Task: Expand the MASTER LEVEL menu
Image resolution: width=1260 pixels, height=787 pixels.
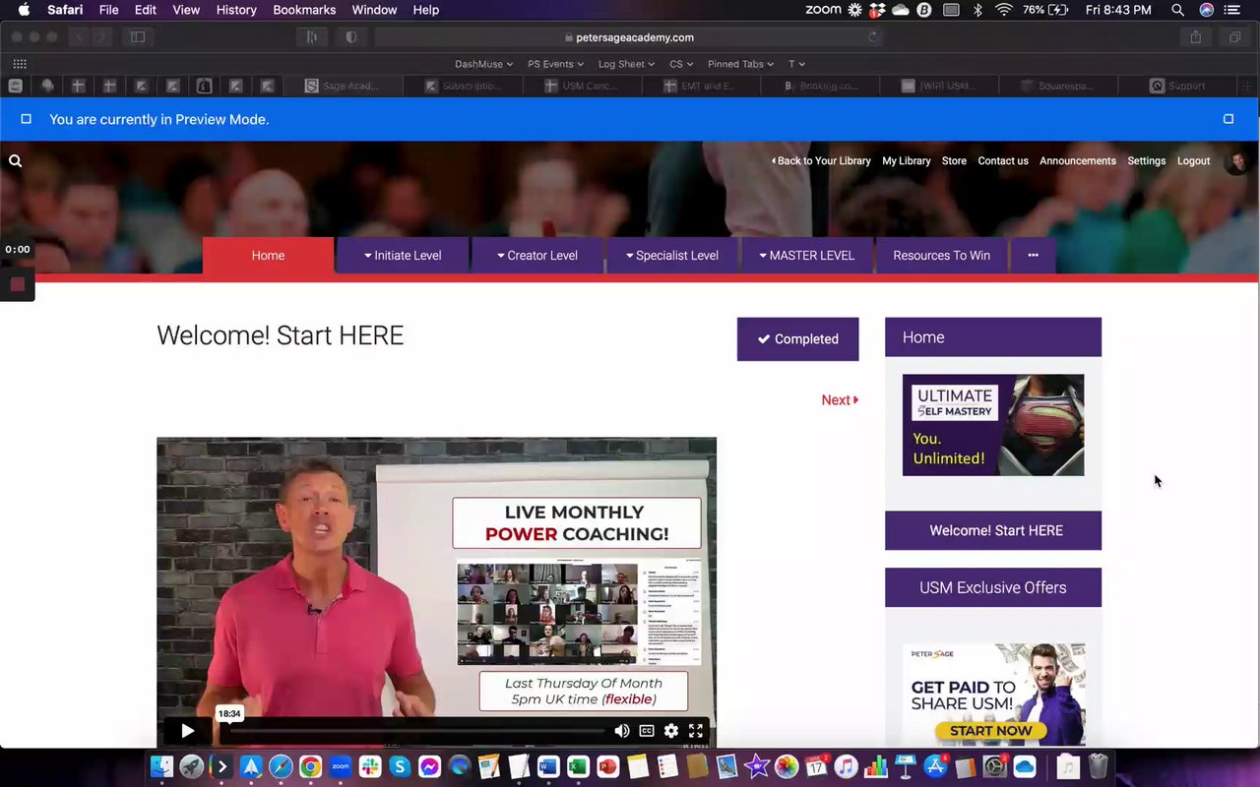Action: coord(807,256)
